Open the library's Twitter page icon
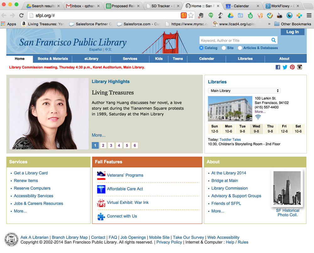The width and height of the screenshot is (314, 253). 285,67
